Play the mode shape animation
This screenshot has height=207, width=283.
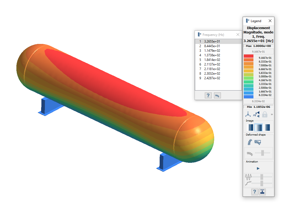coord(258,168)
